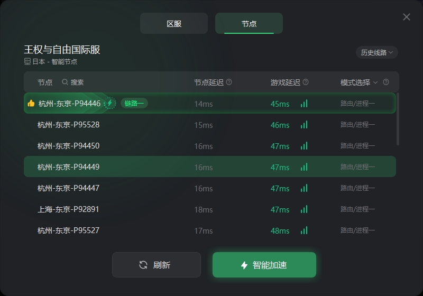The image size is (423, 296).
Task: Close the node selection dialog
Action: pyautogui.click(x=407, y=17)
